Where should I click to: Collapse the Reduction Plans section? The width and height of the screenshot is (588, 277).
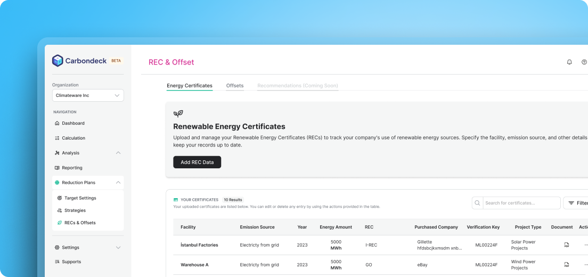(x=118, y=183)
